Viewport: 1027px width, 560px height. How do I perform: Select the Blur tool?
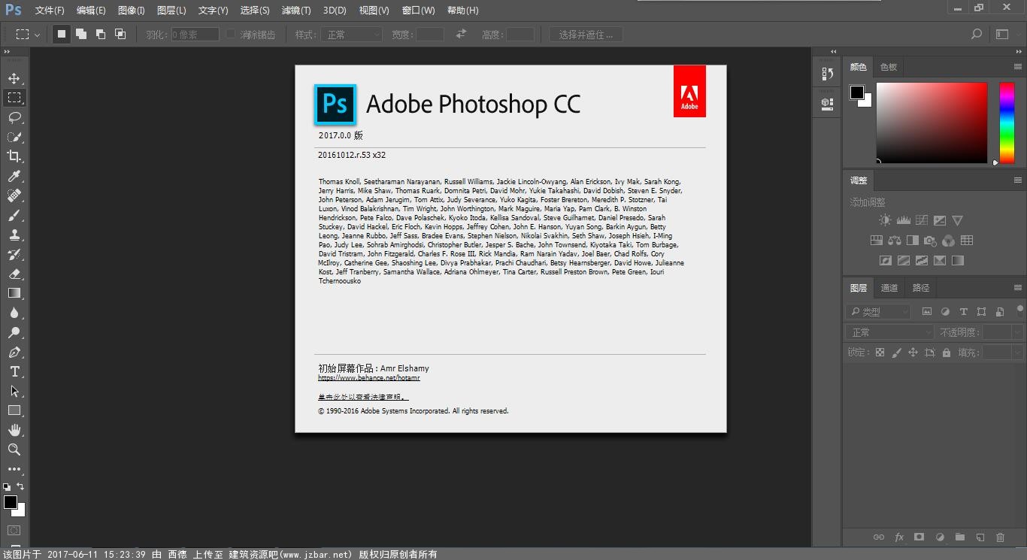[14, 313]
